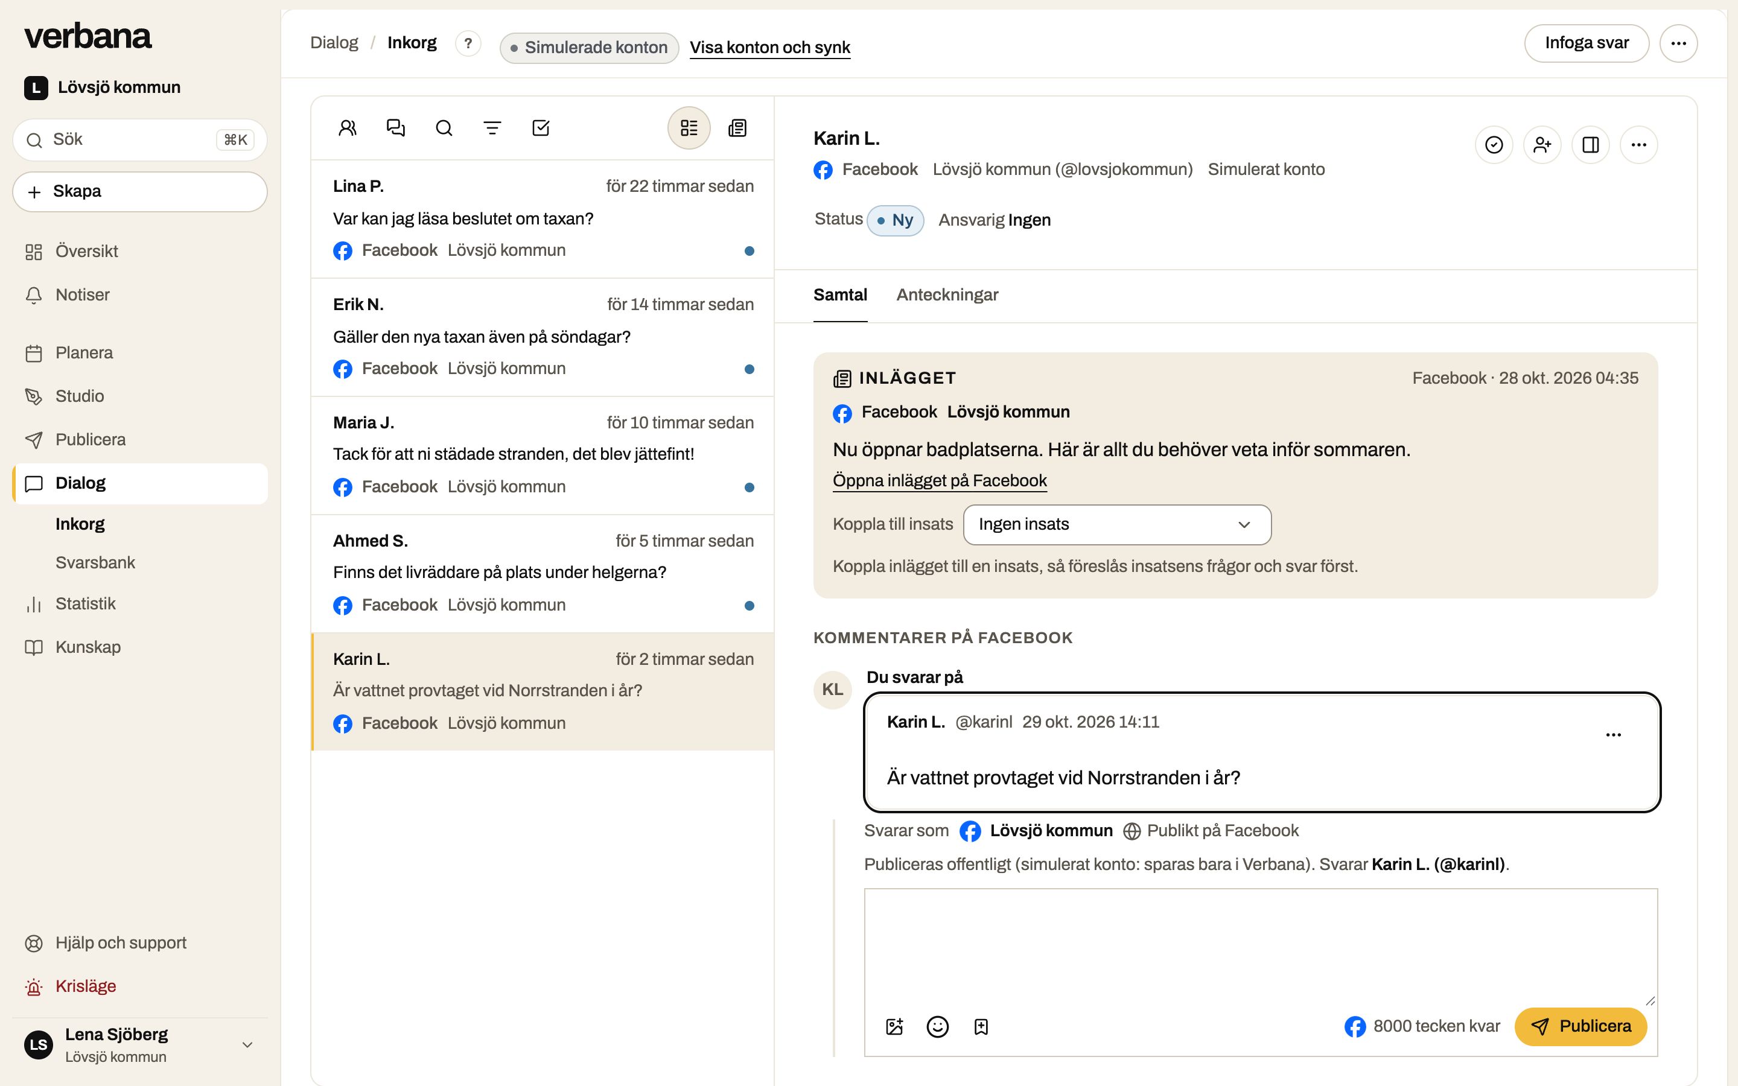The image size is (1738, 1086).
Task: Focus the Sök search field
Action: pos(140,139)
